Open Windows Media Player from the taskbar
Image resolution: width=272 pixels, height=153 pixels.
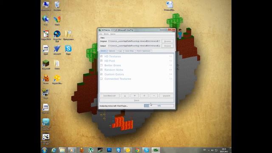[x=72, y=150]
